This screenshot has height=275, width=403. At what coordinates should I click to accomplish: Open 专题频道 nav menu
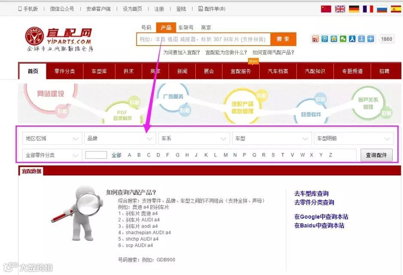tap(352, 71)
